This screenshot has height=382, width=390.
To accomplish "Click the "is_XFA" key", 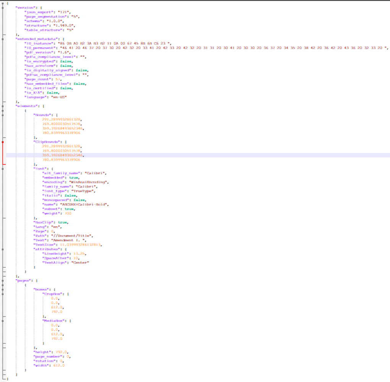I will click(x=34, y=93).
